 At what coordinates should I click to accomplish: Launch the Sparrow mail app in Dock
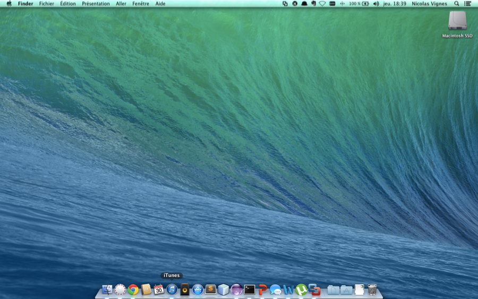pos(120,289)
